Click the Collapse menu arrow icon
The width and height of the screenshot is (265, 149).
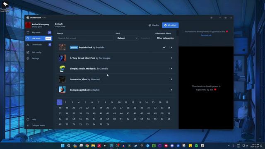pos(28,125)
